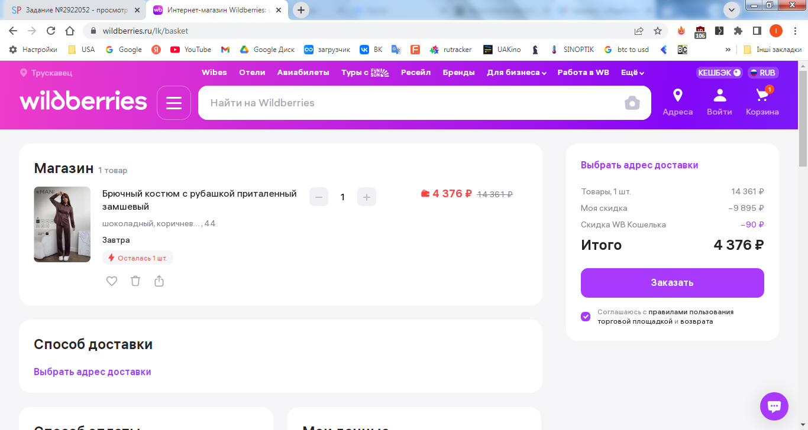Open Туры с Fun Sun
Image resolution: width=808 pixels, height=430 pixels.
coord(365,73)
